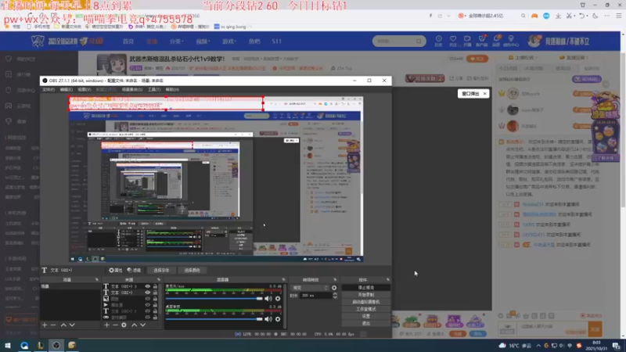Close the 窗口弹出 popup with its X

pyautogui.click(x=484, y=94)
